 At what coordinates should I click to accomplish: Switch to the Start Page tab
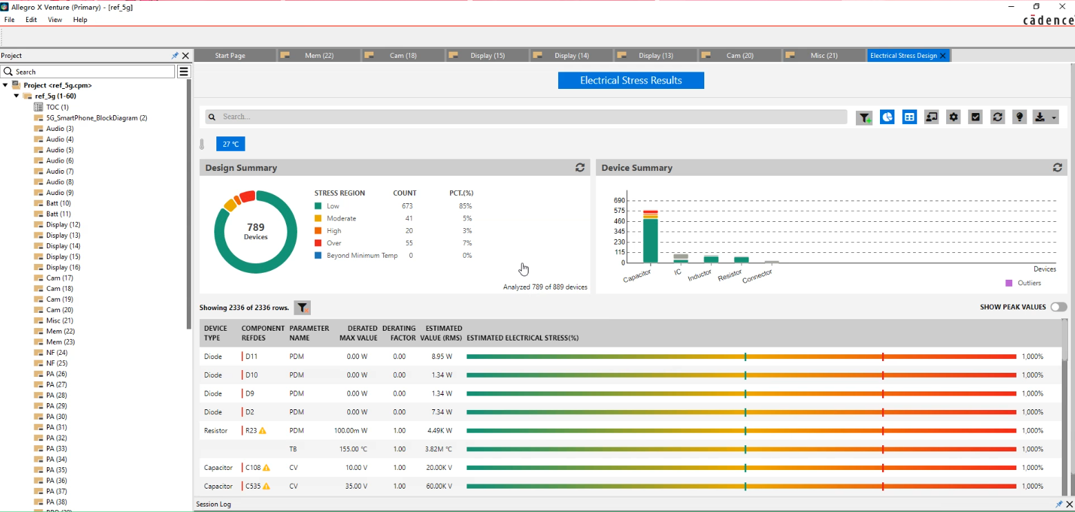[x=230, y=56]
